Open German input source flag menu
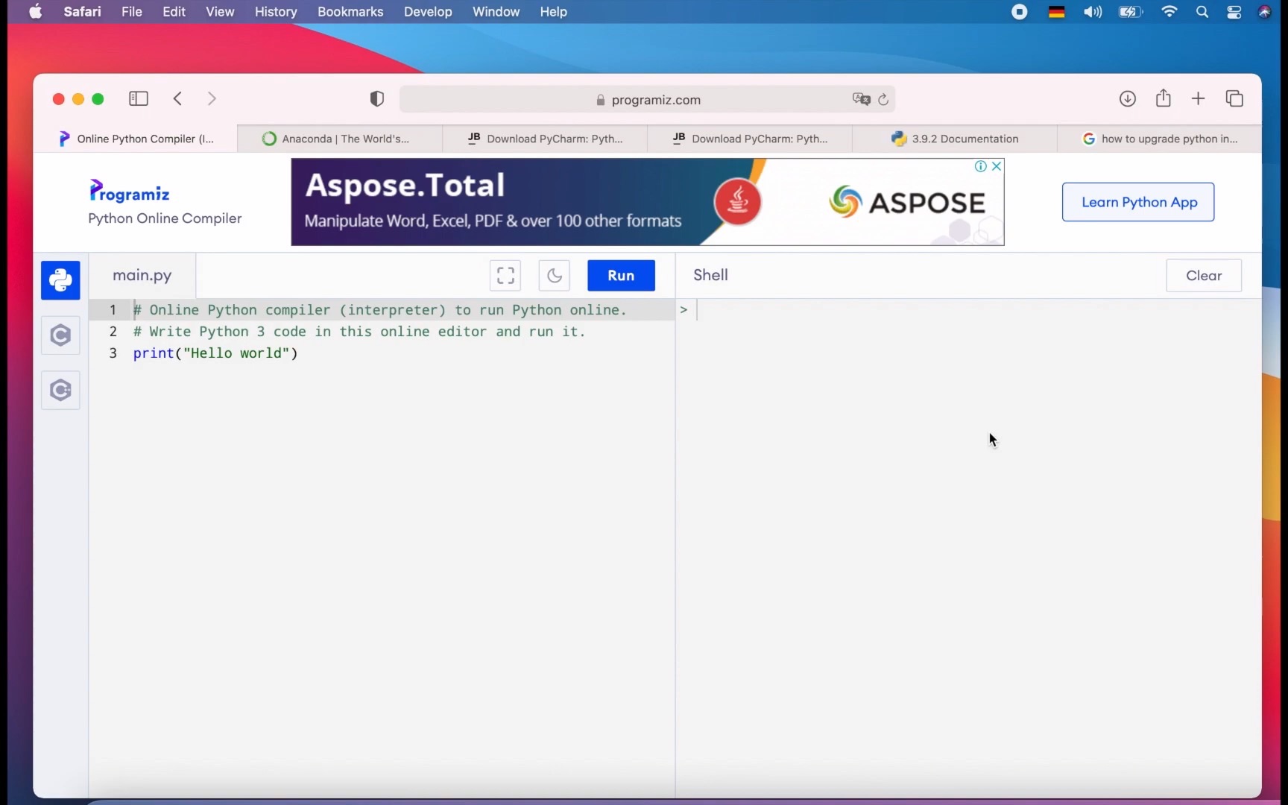The height and width of the screenshot is (805, 1288). tap(1056, 12)
